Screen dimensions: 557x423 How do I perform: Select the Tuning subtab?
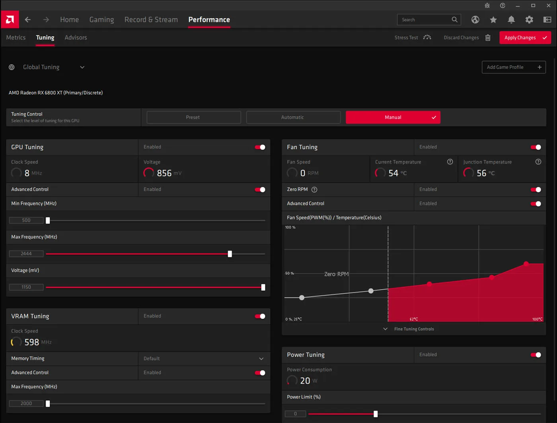point(45,37)
